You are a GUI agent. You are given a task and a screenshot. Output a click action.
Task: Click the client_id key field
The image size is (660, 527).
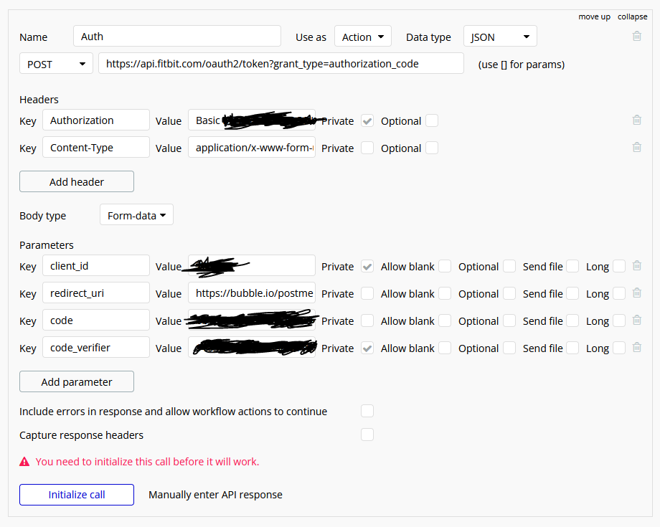click(96, 265)
